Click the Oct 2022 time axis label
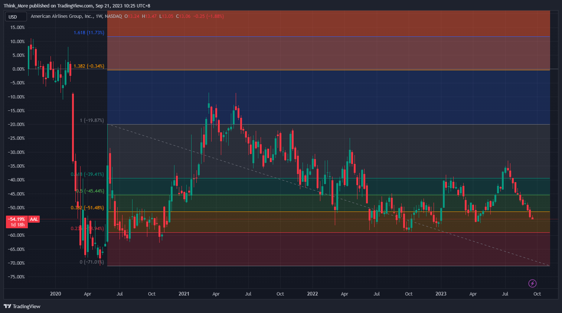Image resolution: width=562 pixels, height=313 pixels. pyautogui.click(x=409, y=294)
